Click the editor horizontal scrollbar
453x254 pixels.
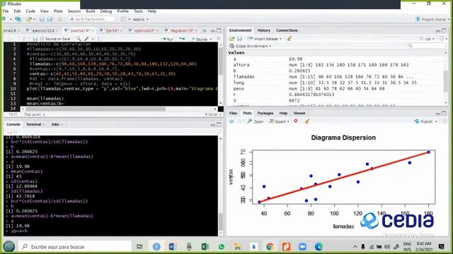pyautogui.click(x=96, y=109)
